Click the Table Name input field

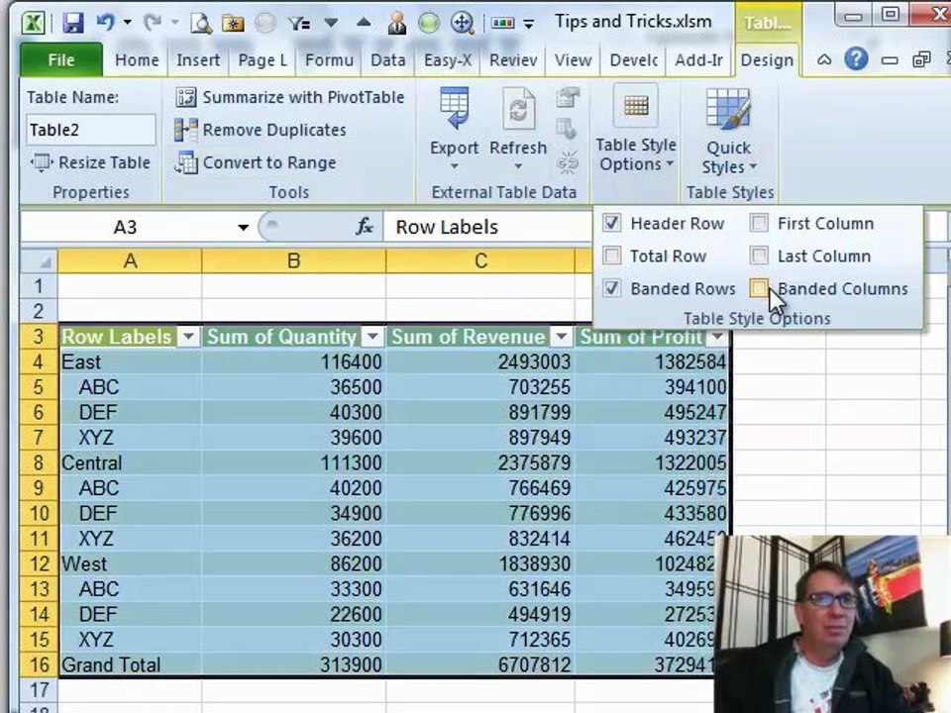point(91,130)
